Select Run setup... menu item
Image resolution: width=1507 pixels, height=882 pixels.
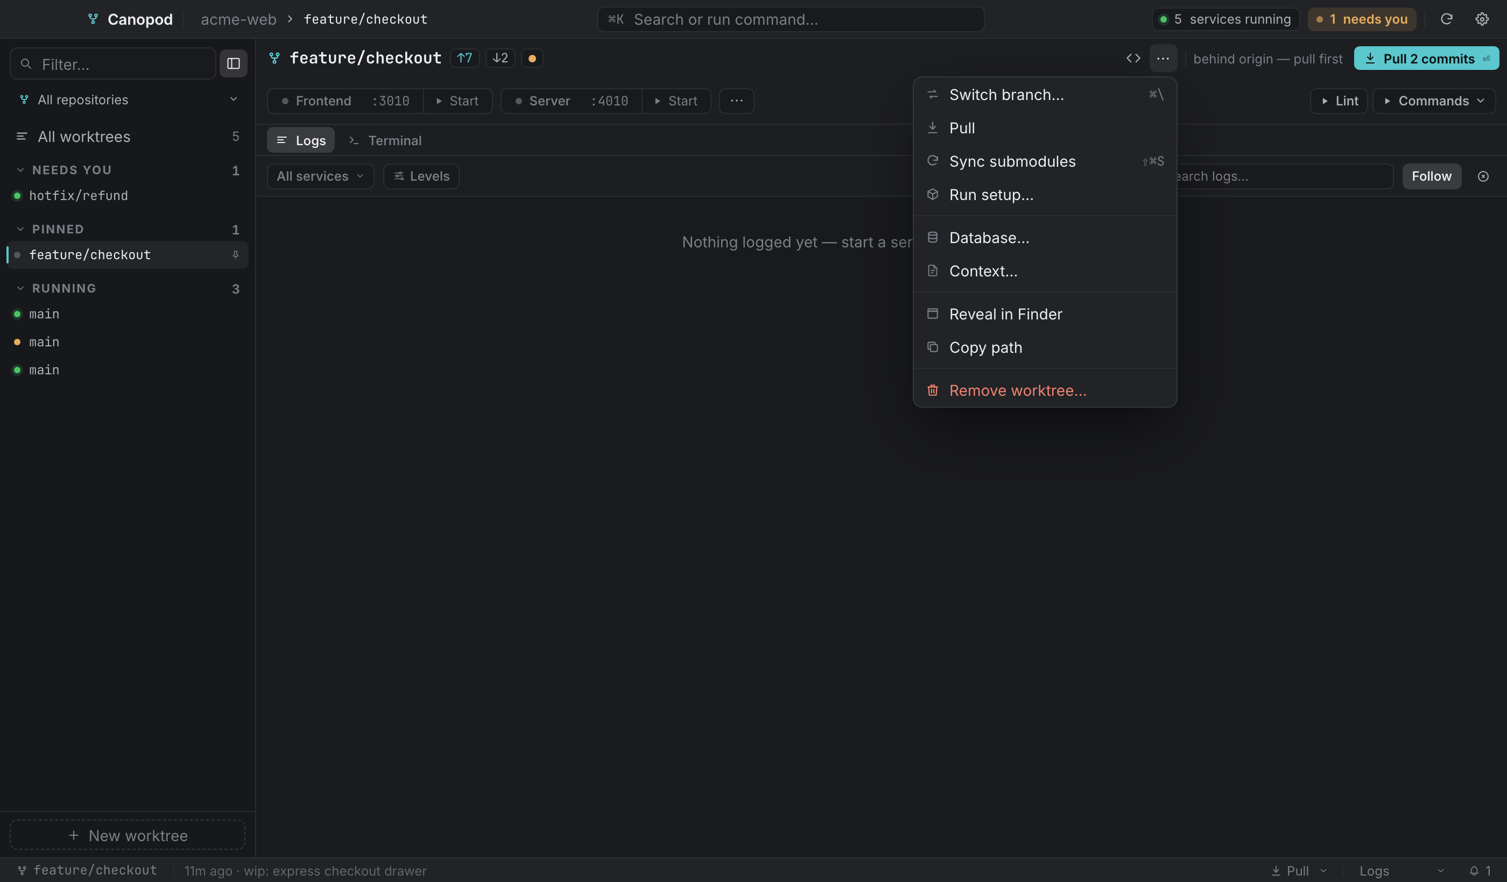(x=1045, y=195)
